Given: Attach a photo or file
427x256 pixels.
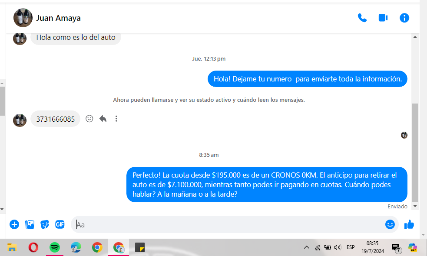Looking at the screenshot, I should click(x=30, y=224).
